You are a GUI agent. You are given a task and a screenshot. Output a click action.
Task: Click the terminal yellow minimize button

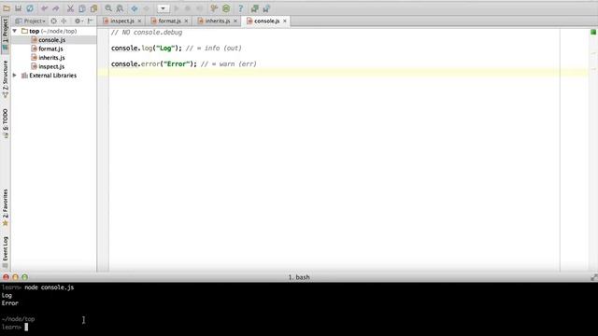[15, 277]
